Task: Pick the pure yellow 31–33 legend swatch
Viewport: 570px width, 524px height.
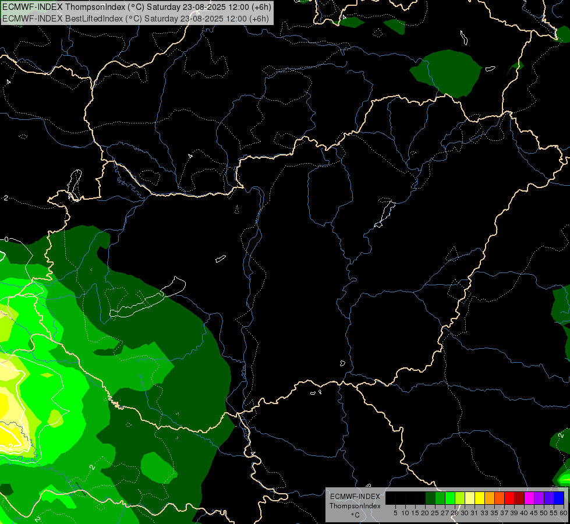Action: (x=480, y=498)
